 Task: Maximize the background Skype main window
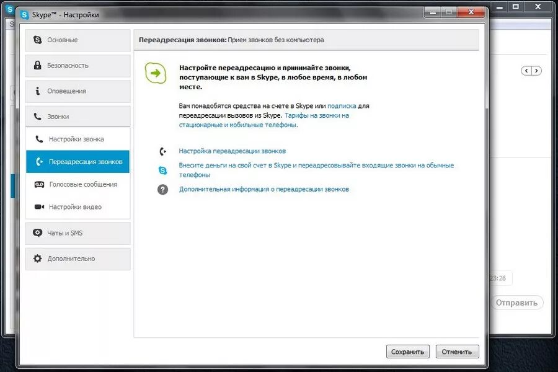pos(516,6)
